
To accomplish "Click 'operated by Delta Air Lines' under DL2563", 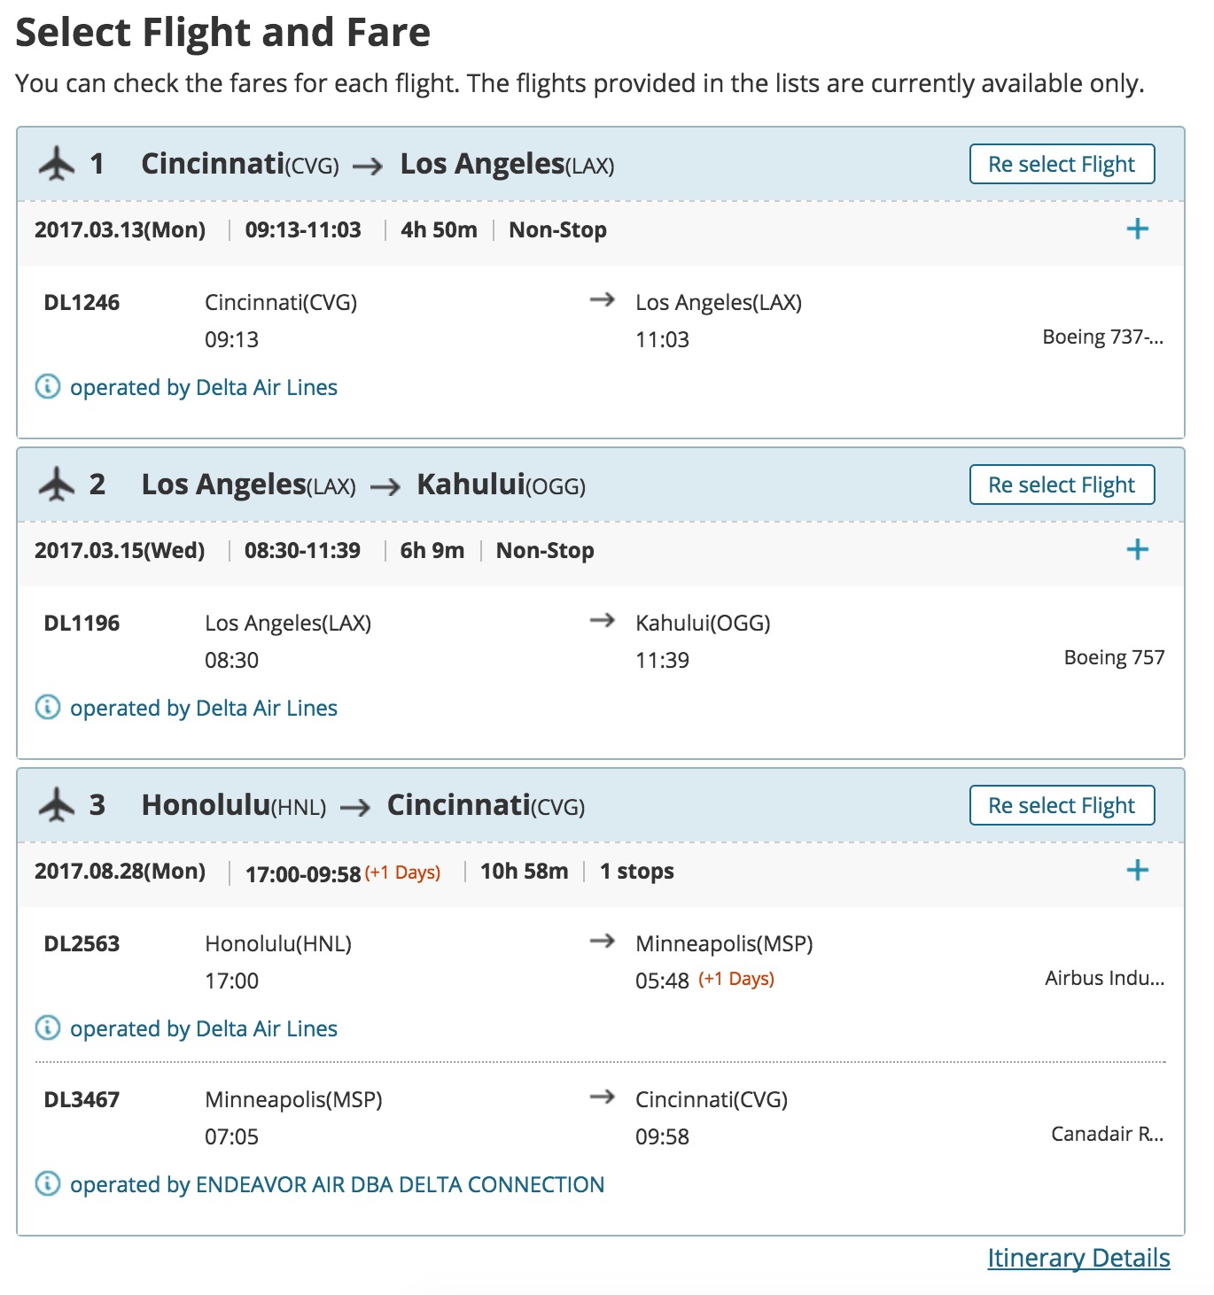I will pyautogui.click(x=204, y=1029).
